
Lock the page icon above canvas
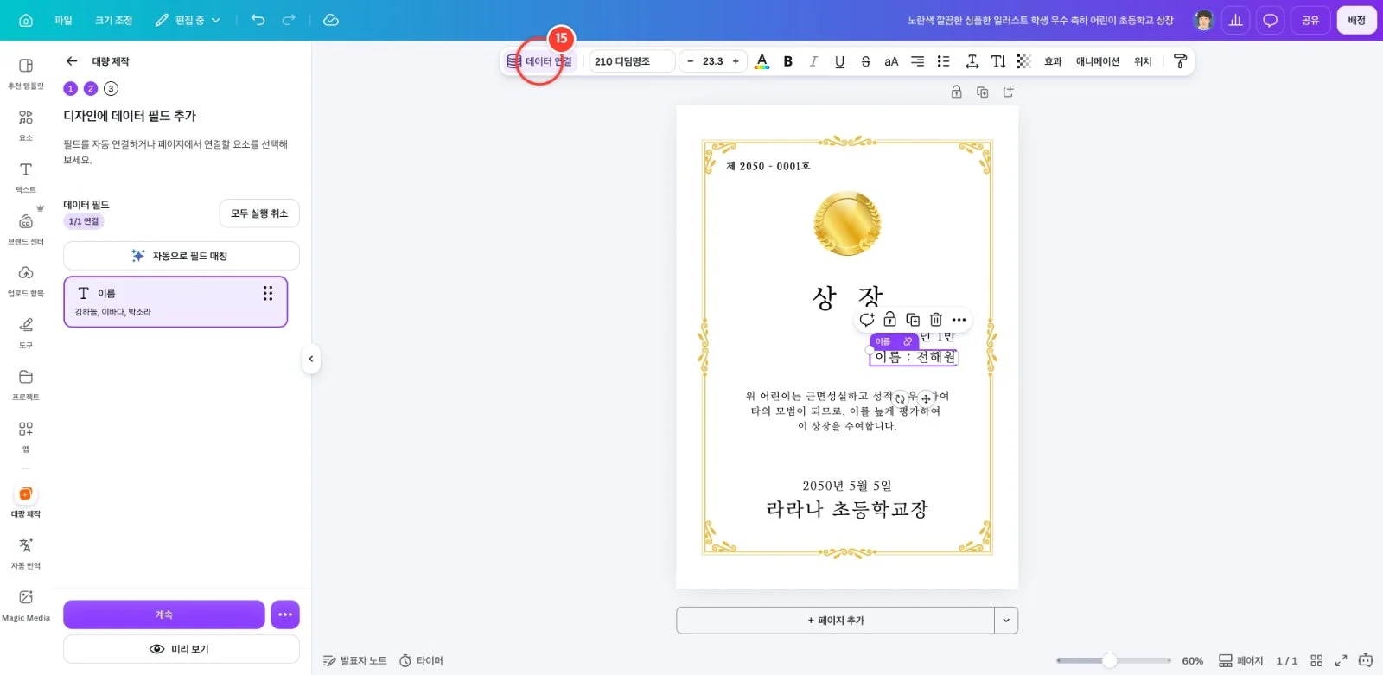[956, 92]
